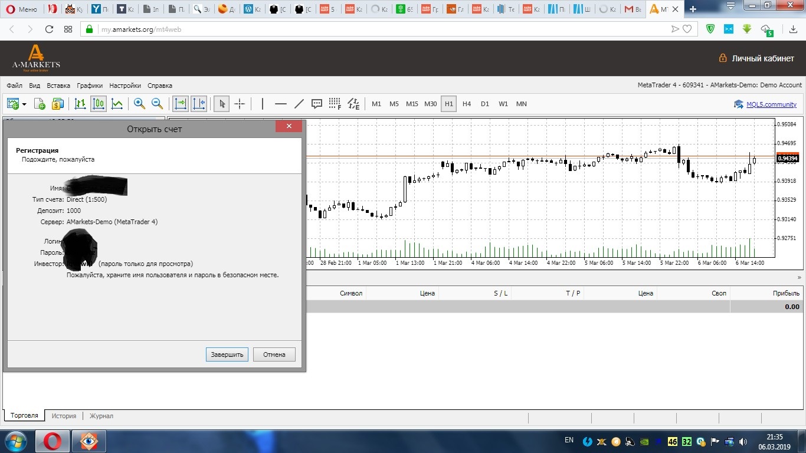Switch timeframe to M1
Screen dimensions: 806x453
pos(376,104)
